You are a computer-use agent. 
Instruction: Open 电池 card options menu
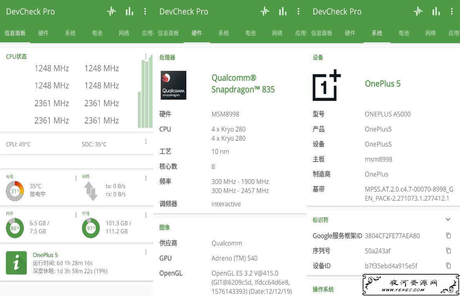[76, 178]
